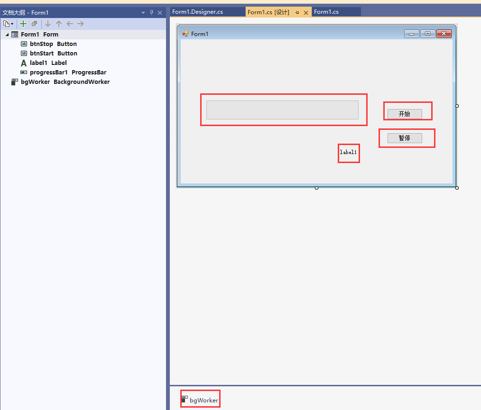Click the designed form's minimize button
This screenshot has height=410, width=481.
[x=412, y=34]
